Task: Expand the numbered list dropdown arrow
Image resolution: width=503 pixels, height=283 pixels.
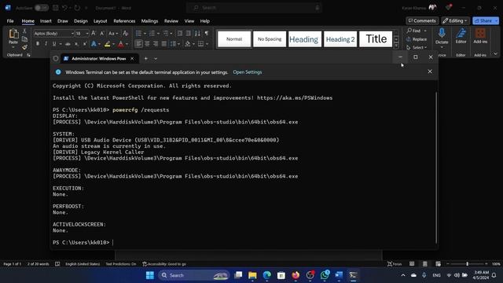Action: (158, 33)
